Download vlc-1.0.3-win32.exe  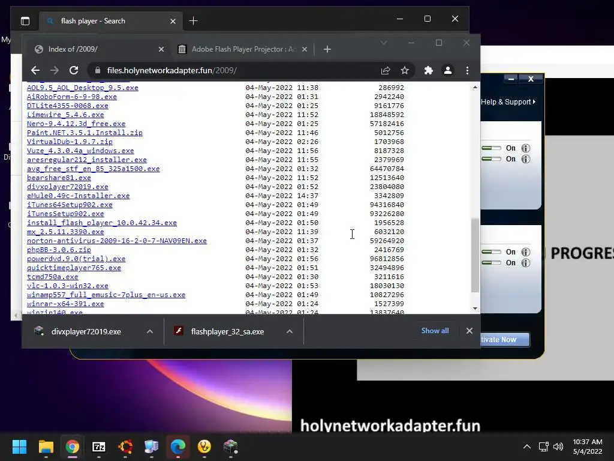(67, 286)
